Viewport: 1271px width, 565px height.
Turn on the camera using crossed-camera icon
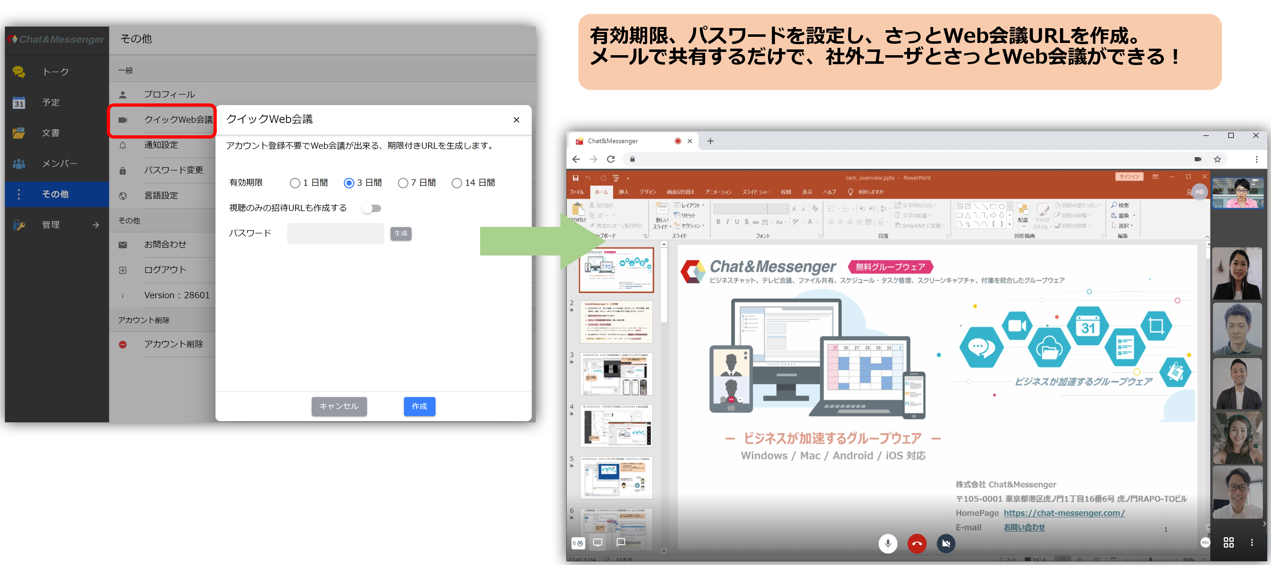click(x=945, y=543)
